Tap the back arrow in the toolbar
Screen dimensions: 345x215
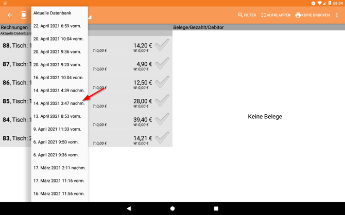[x=10, y=15]
